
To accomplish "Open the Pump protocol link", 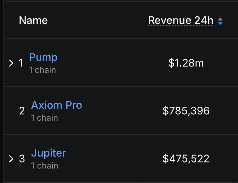I will [43, 57].
